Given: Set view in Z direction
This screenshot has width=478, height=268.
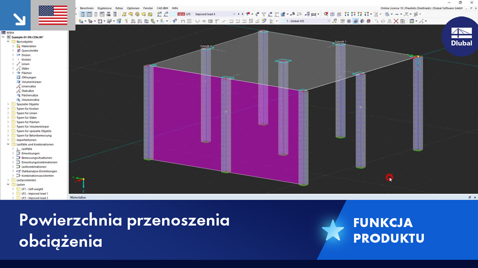Looking at the screenshot, I should (x=360, y=14).
